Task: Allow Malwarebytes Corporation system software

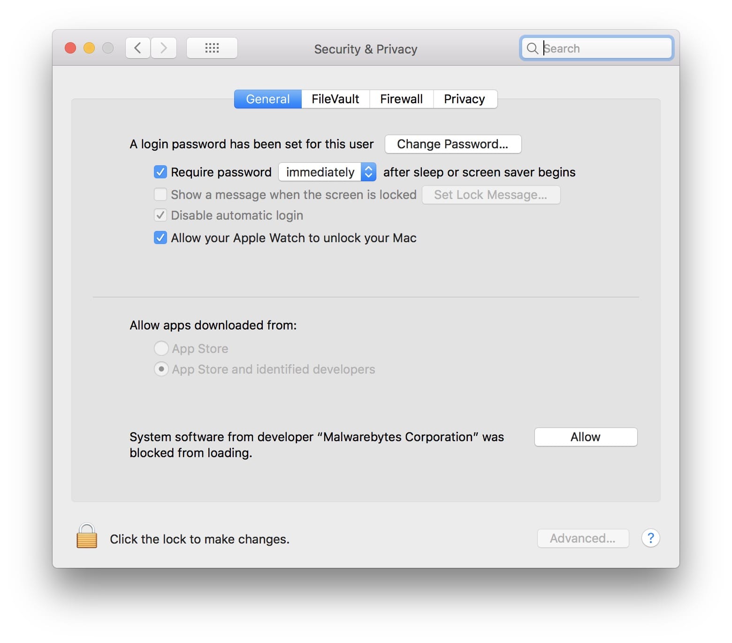Action: [585, 436]
